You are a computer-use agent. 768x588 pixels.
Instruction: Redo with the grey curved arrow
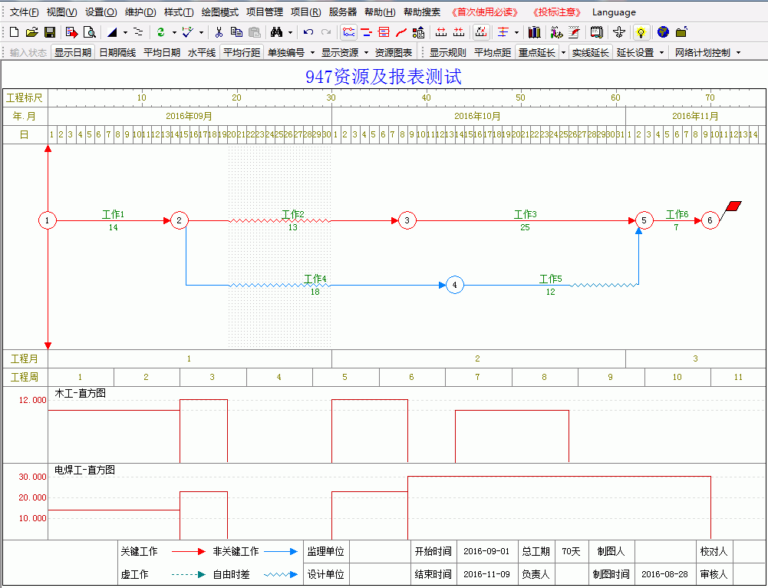(326, 32)
